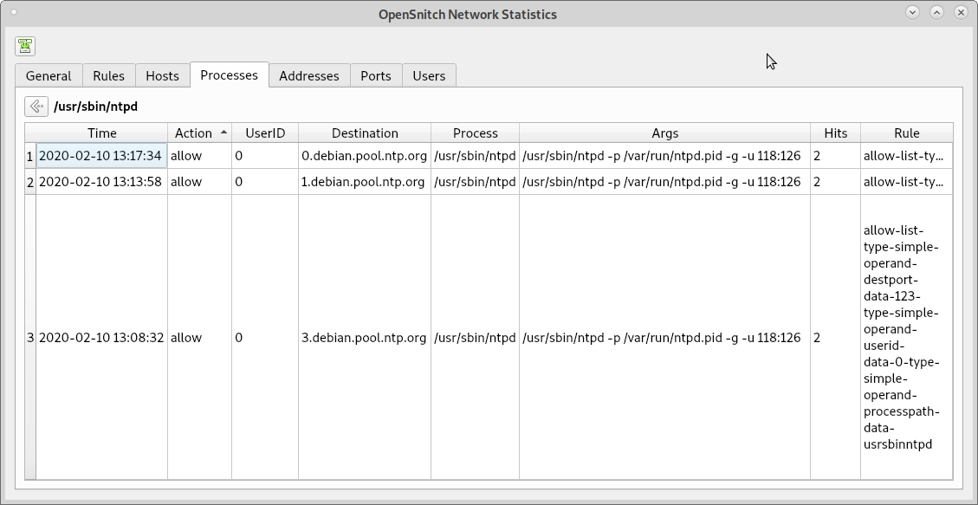Sort by the Destination column header

tap(365, 133)
